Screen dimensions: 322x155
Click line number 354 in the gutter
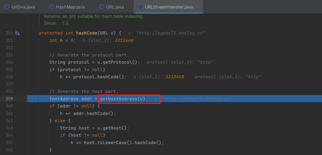9,62
